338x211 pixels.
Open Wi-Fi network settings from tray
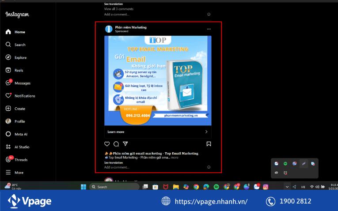point(311,187)
